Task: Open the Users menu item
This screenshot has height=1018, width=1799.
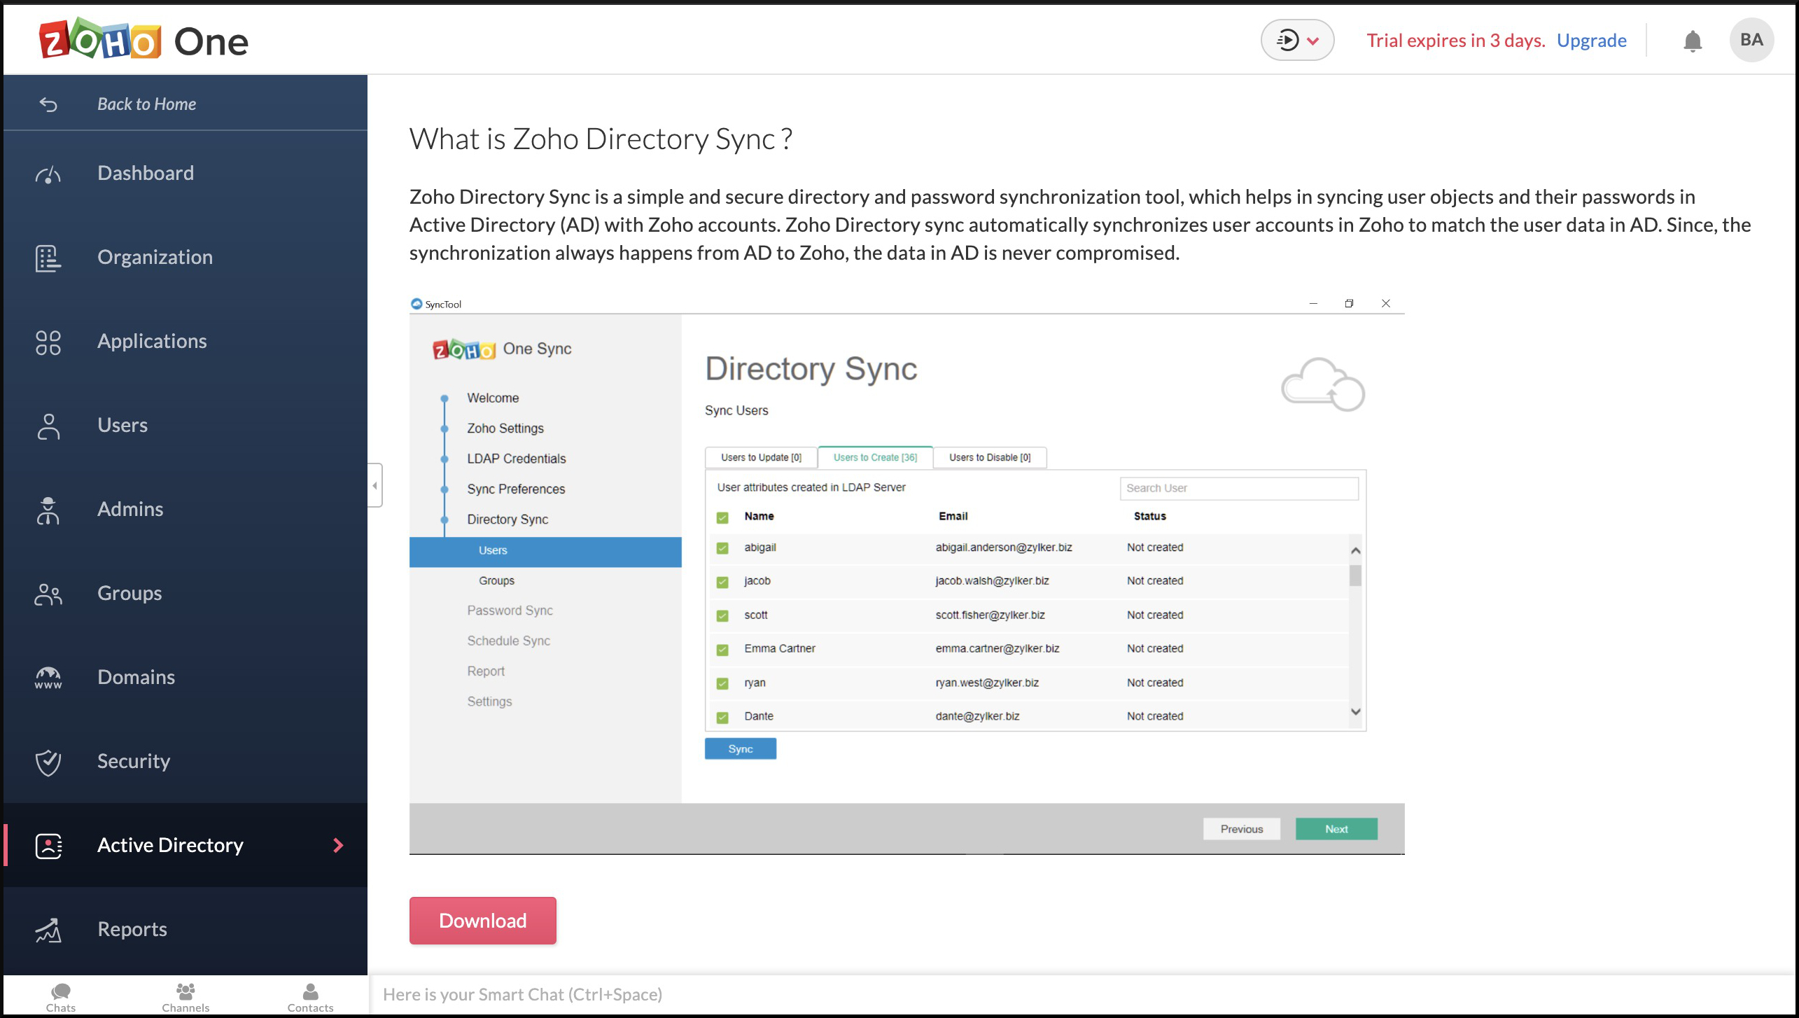Action: tap(122, 426)
